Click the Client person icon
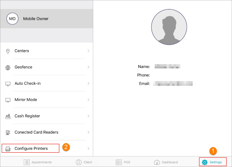This screenshot has width=232, height=167. [79, 162]
